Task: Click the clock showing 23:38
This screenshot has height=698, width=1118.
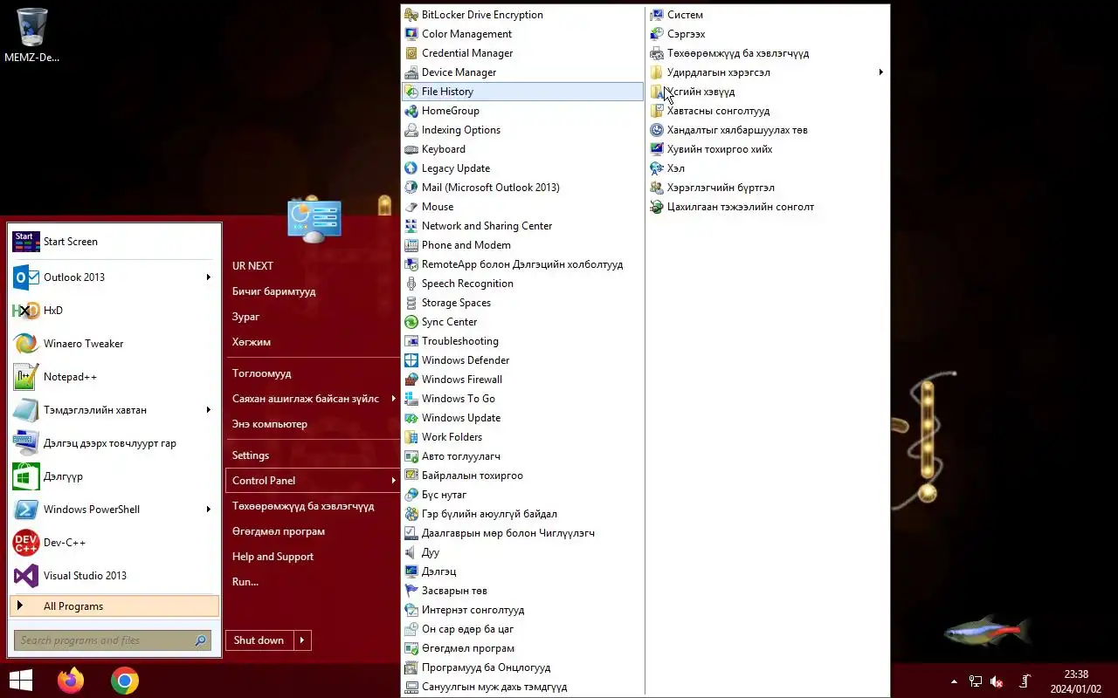Action: 1076,674
